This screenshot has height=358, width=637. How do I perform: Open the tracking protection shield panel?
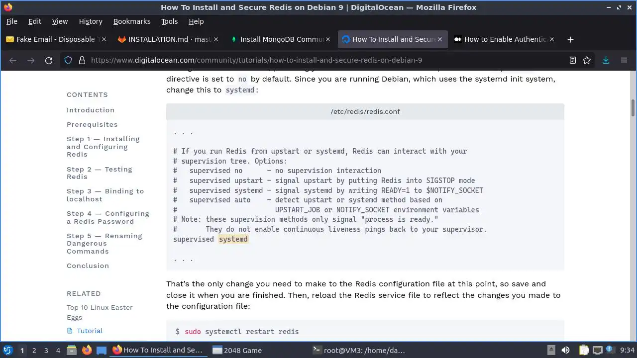point(68,60)
